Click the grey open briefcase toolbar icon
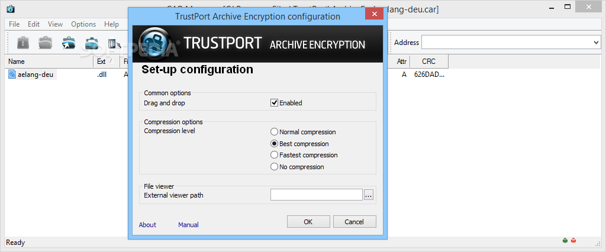 point(45,43)
